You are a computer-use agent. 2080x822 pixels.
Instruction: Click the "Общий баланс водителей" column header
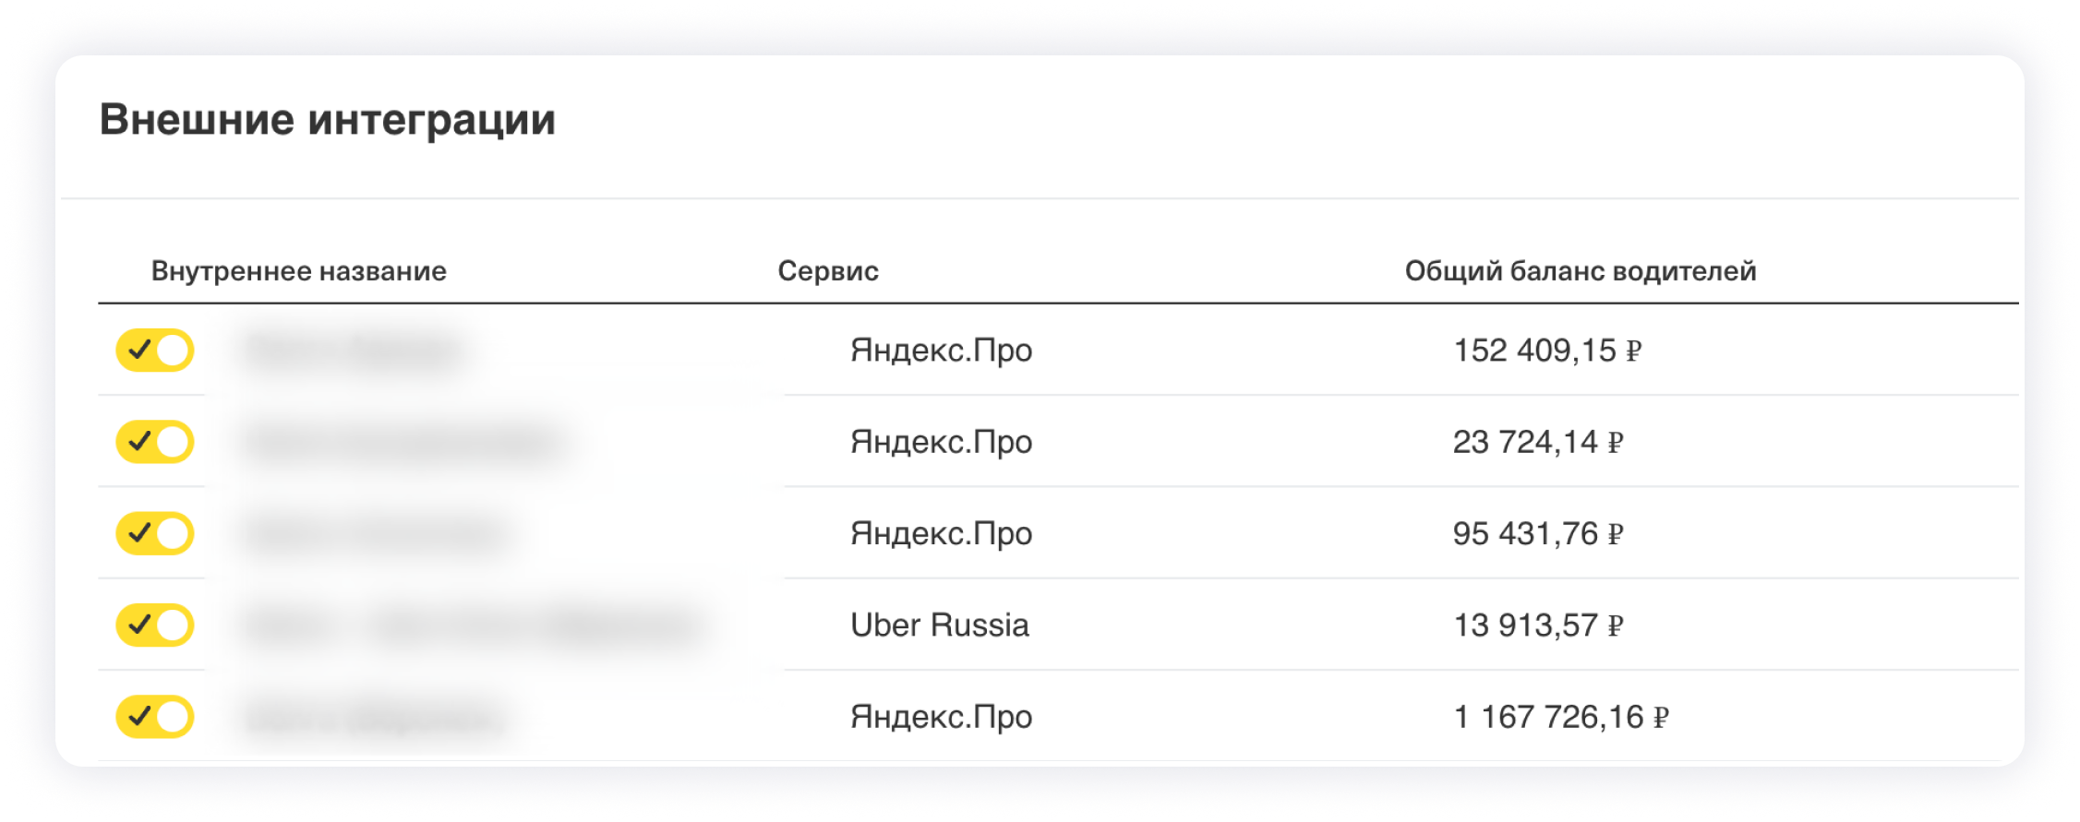tap(1580, 271)
